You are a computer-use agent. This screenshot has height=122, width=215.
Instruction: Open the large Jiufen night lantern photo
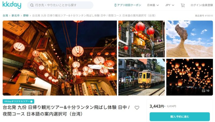(x=60, y=58)
